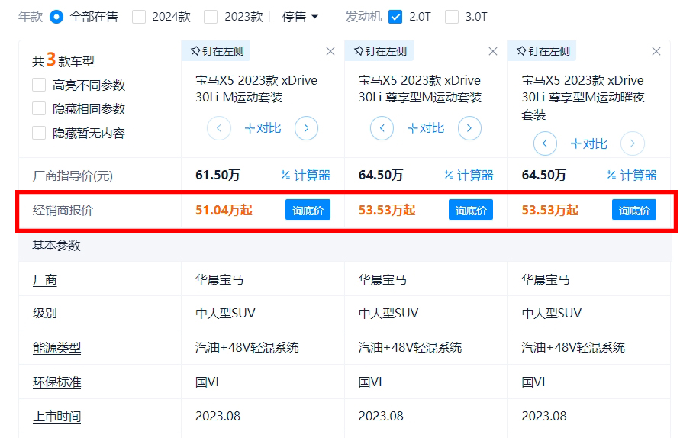Check the 2024款 year filter
The height and width of the screenshot is (438, 680).
click(139, 17)
